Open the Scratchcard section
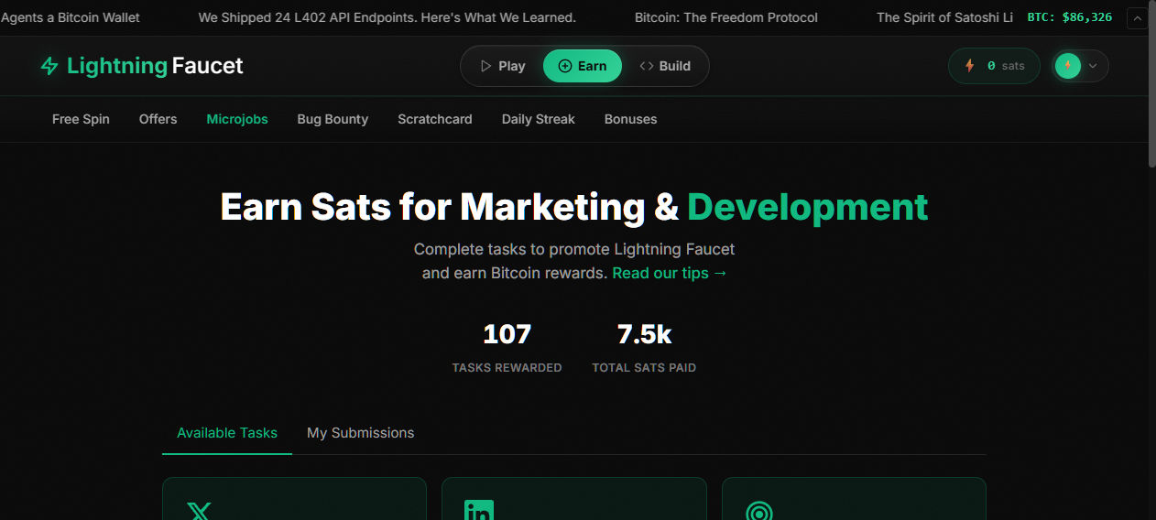Viewport: 1156px width, 520px height. click(435, 119)
